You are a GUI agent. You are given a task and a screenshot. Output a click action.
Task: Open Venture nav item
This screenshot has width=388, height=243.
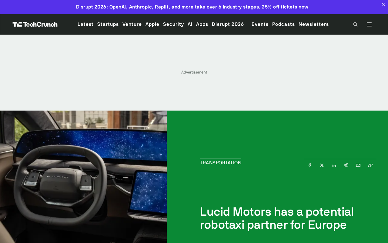[x=132, y=24]
